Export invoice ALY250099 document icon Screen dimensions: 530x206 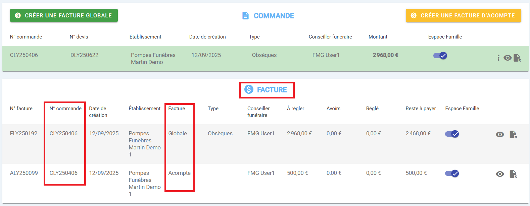pyautogui.click(x=513, y=174)
